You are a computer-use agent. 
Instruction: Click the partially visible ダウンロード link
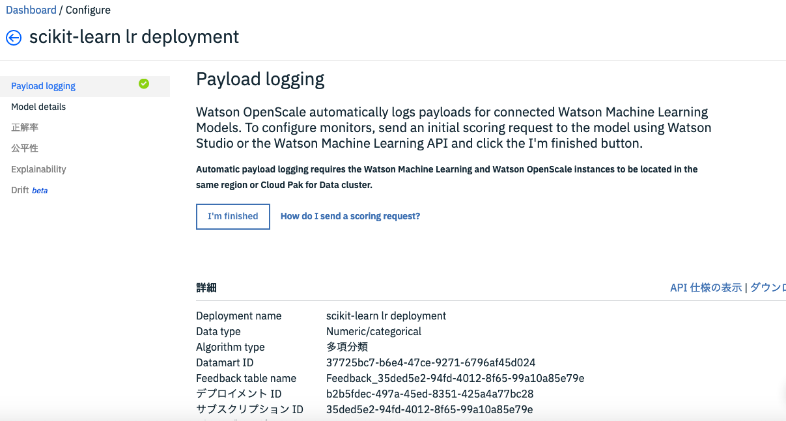(x=768, y=288)
